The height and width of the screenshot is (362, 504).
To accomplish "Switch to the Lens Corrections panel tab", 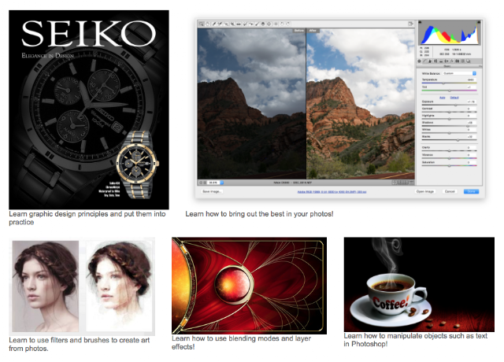I will (447, 61).
